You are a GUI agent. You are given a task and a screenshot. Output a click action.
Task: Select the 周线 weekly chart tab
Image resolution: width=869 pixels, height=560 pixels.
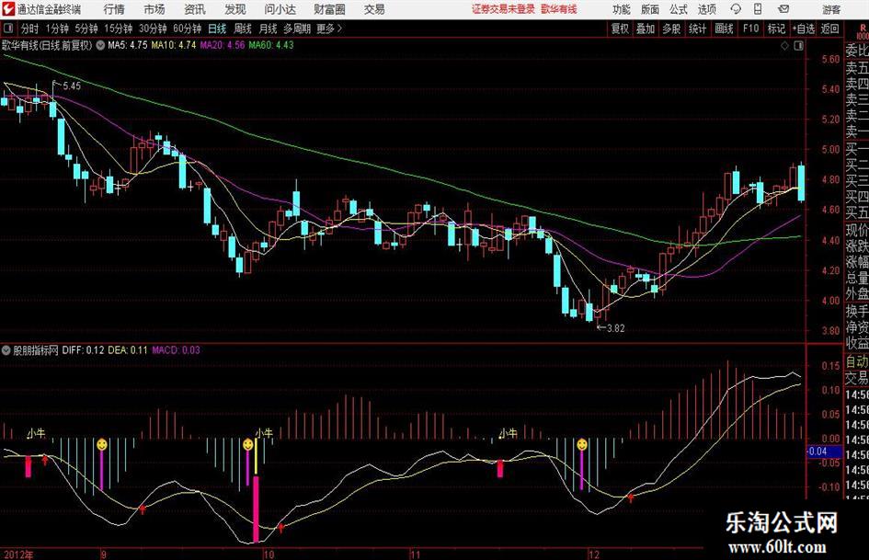243,29
